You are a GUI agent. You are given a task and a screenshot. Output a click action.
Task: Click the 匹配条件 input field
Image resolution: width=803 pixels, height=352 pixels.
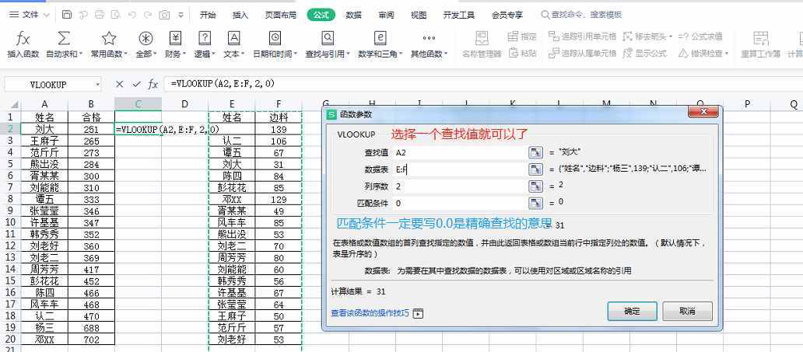(460, 203)
